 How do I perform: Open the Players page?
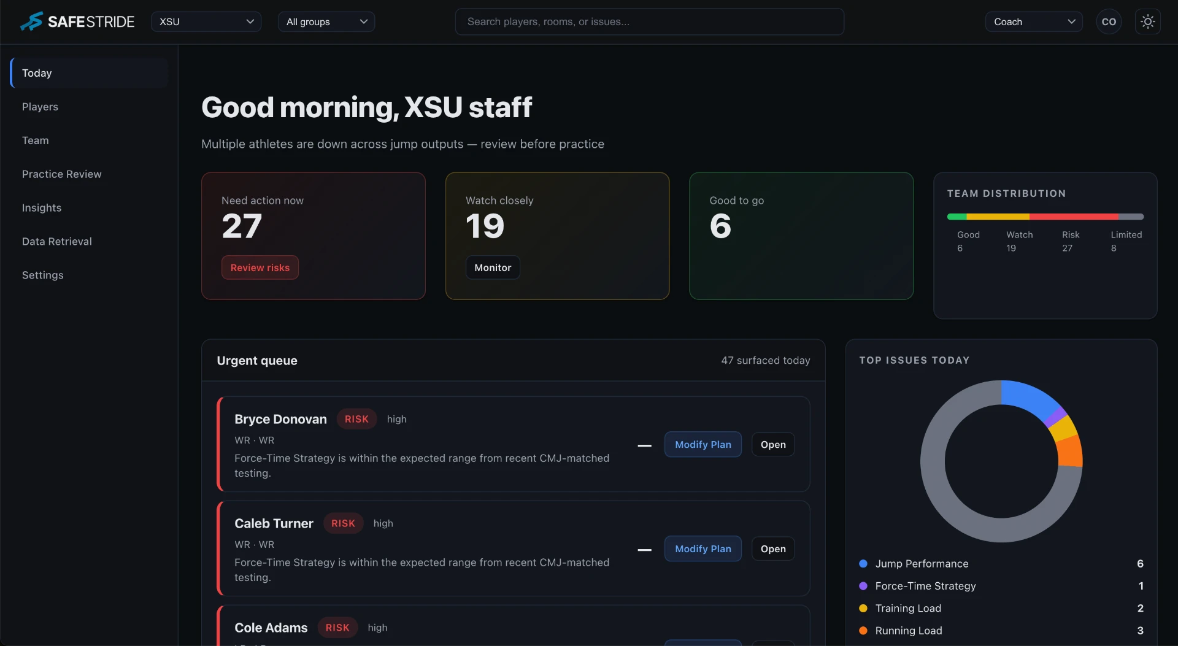click(90, 107)
